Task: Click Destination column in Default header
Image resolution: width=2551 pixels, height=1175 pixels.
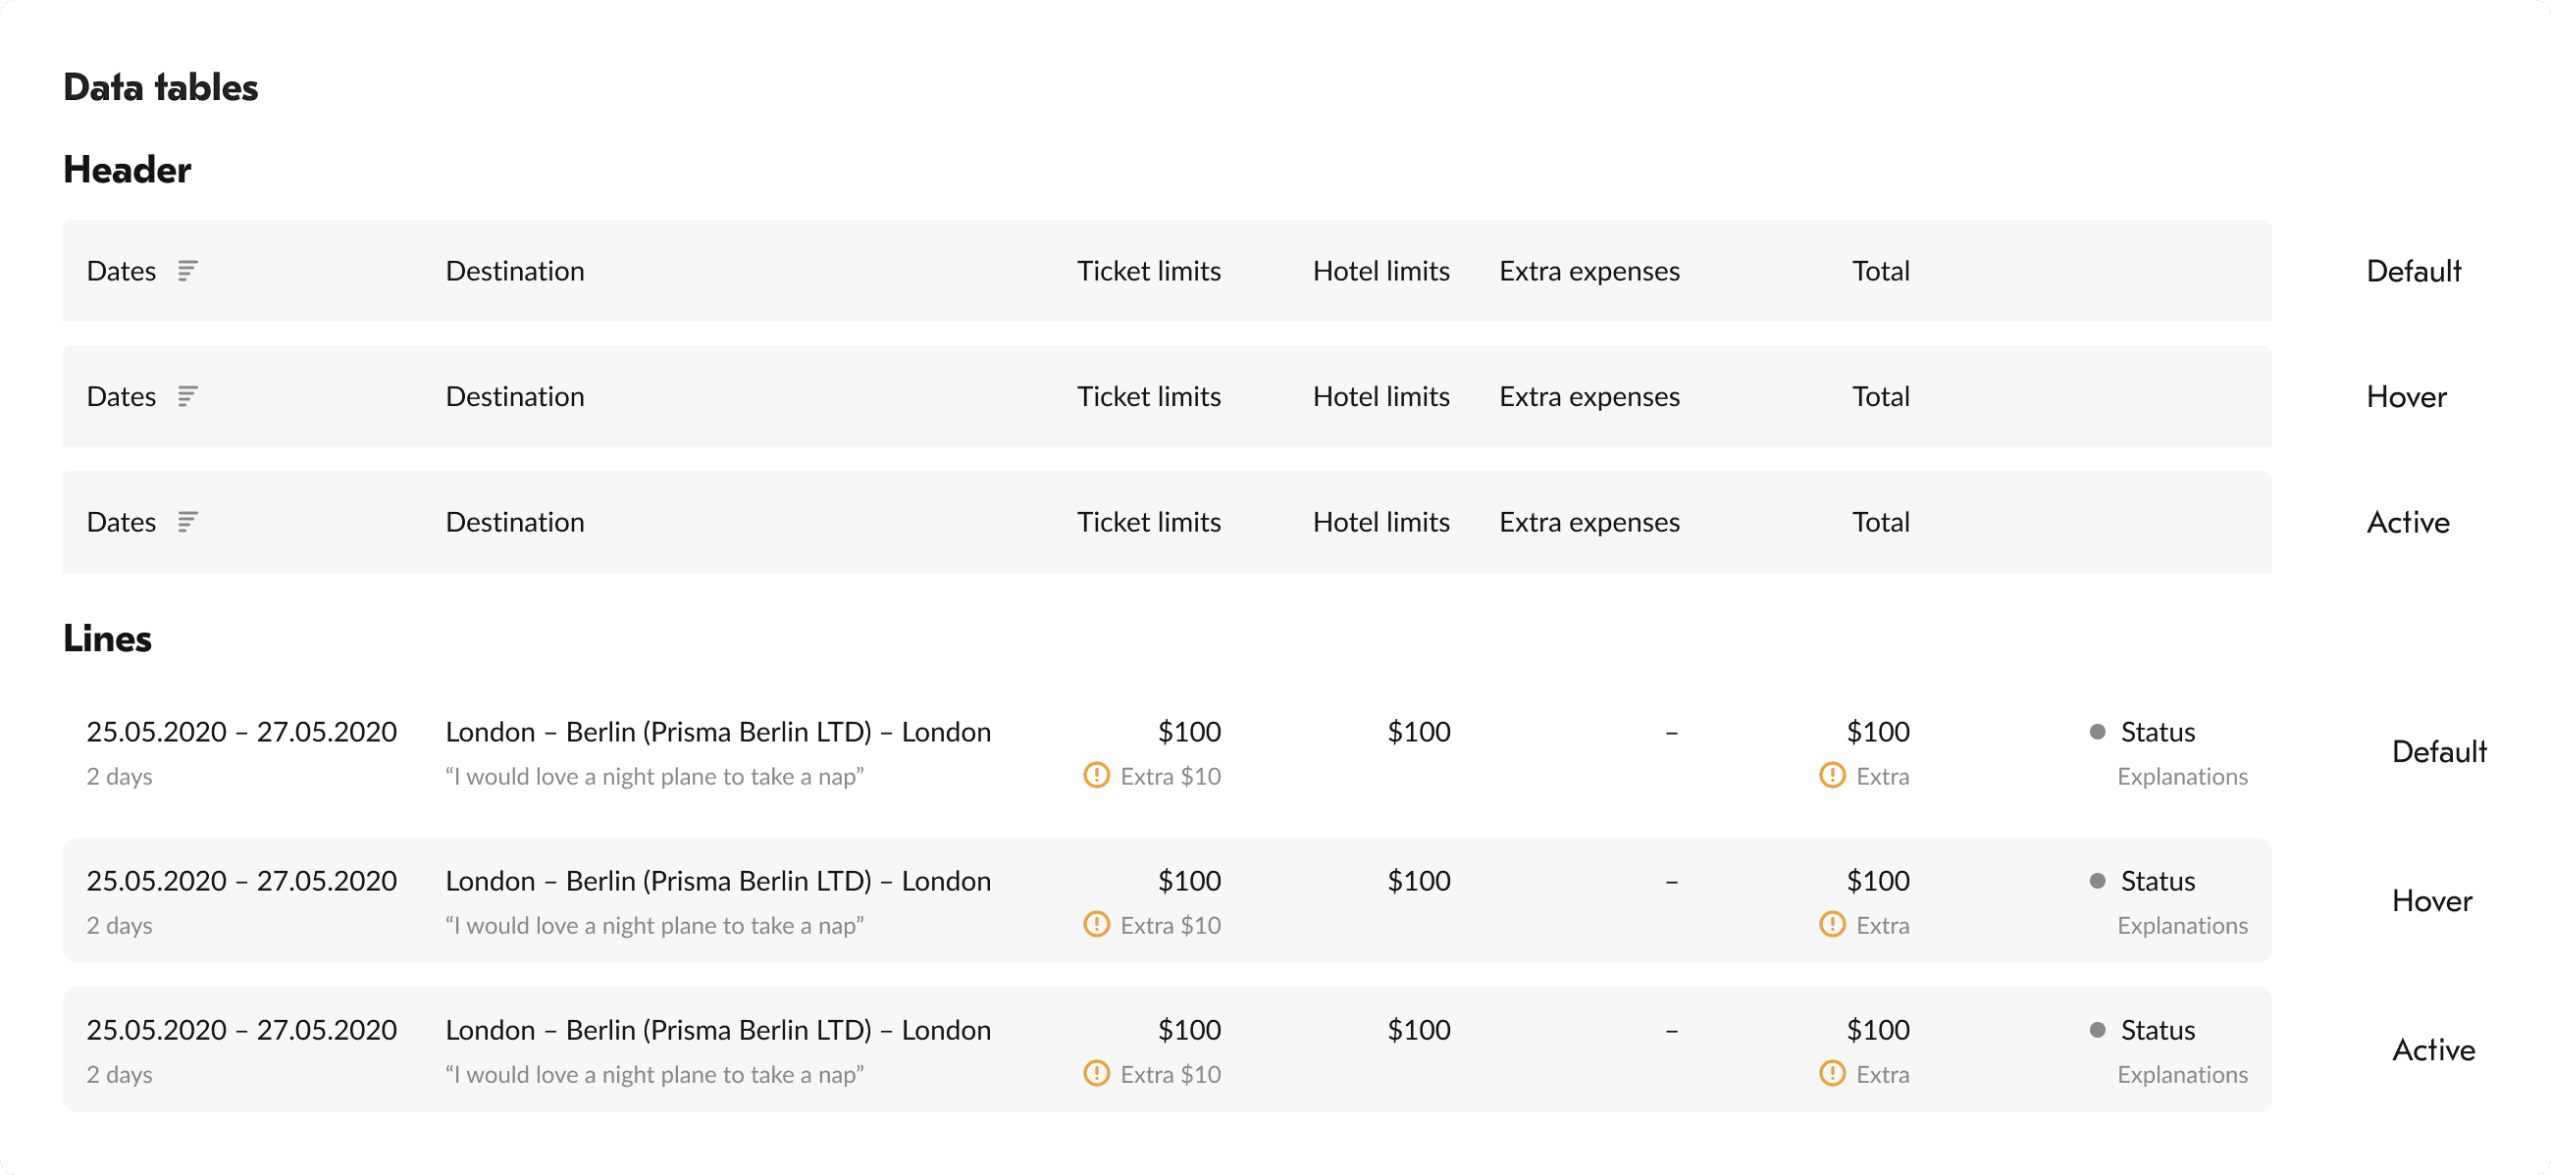Action: tap(514, 271)
